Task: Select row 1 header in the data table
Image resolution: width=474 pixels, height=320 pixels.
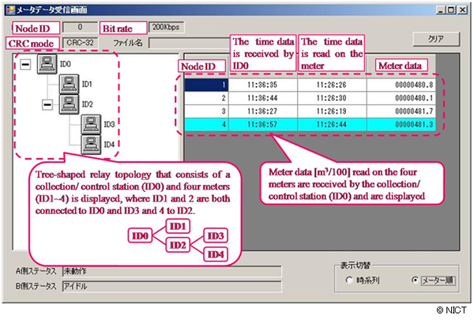Action: point(207,85)
